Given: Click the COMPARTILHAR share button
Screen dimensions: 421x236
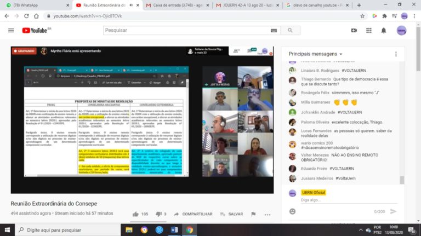Looking at the screenshot, I should coord(193,214).
